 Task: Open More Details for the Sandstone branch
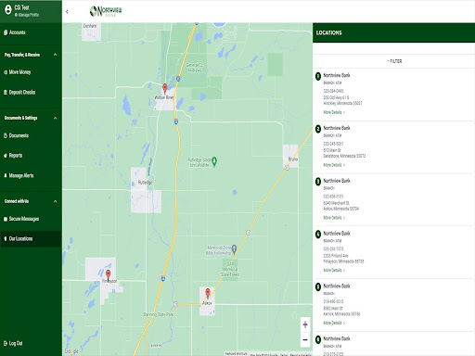click(334, 165)
